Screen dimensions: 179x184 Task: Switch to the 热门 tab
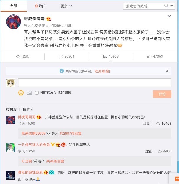pos(40,6)
